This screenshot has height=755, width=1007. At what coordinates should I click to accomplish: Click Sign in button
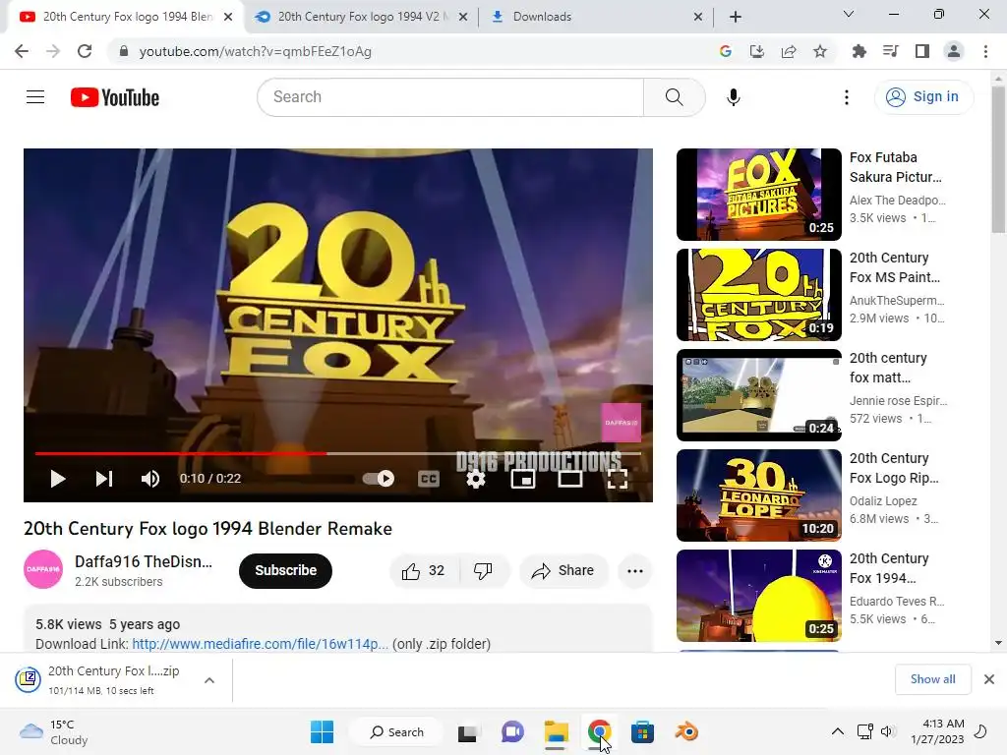(923, 97)
